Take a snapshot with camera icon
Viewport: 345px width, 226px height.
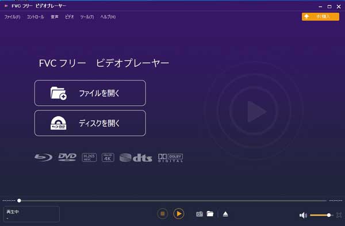click(x=200, y=214)
